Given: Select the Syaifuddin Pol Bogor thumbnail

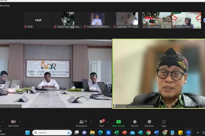Looking at the screenshot, I should (x=127, y=20).
